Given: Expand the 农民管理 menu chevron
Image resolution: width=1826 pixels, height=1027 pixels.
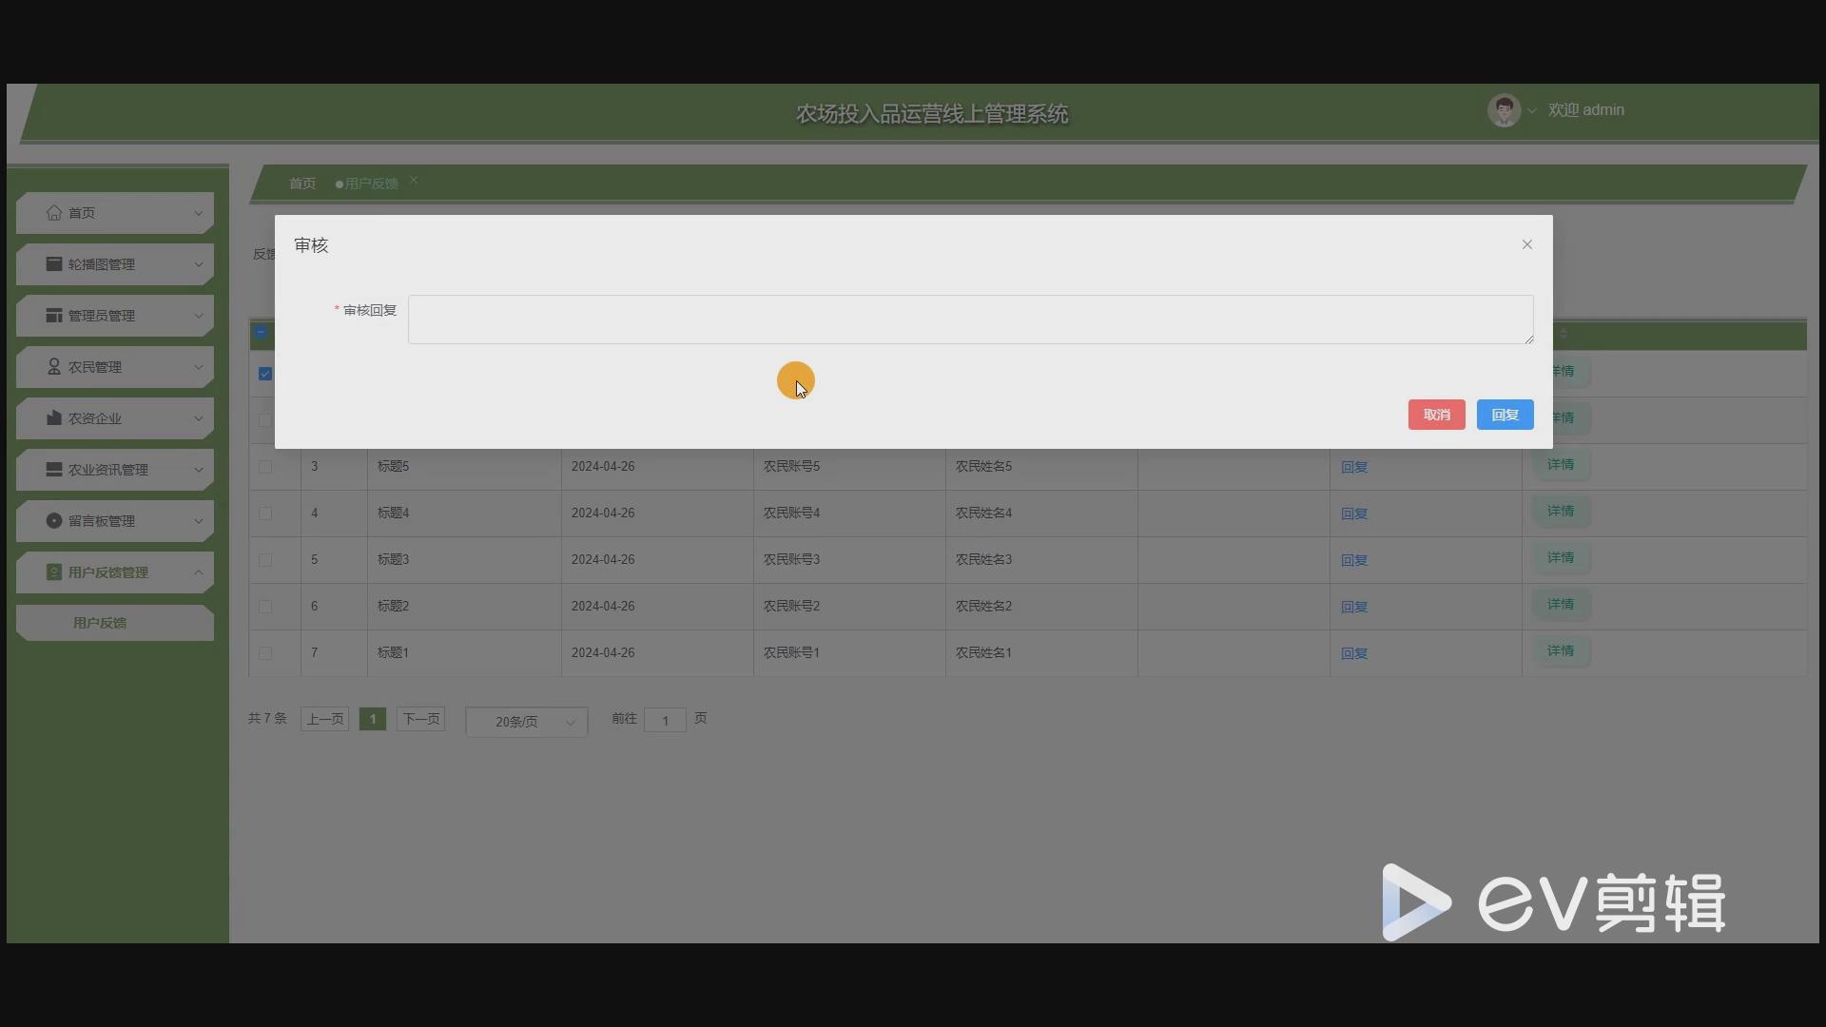Looking at the screenshot, I should pyautogui.click(x=199, y=367).
